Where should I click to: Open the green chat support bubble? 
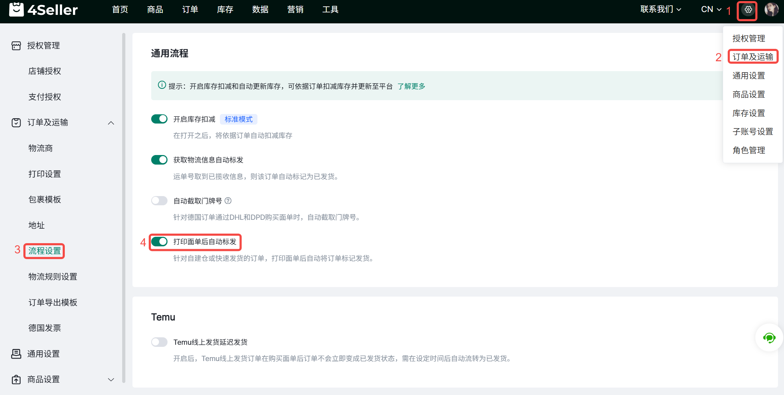pos(769,338)
